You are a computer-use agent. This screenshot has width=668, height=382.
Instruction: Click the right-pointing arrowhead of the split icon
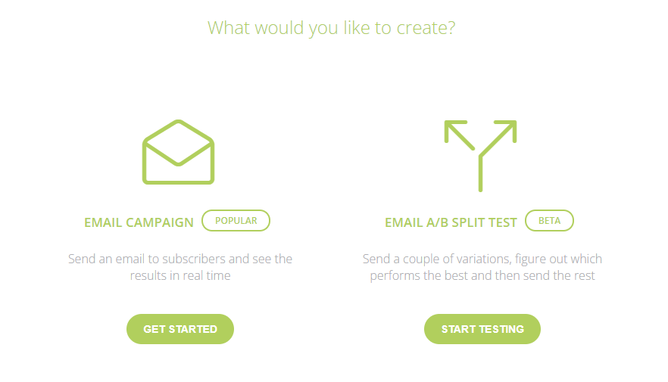click(x=507, y=130)
